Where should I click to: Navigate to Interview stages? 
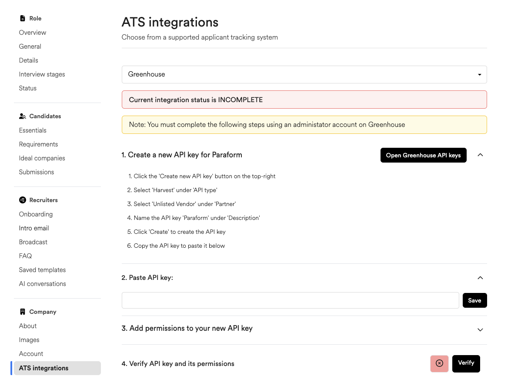pyautogui.click(x=42, y=75)
